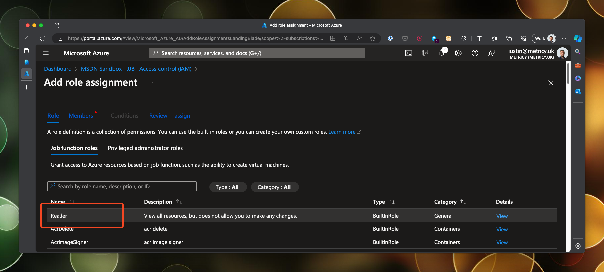This screenshot has height=272, width=604.
Task: Close the Add role assignment blade
Action: click(x=551, y=83)
